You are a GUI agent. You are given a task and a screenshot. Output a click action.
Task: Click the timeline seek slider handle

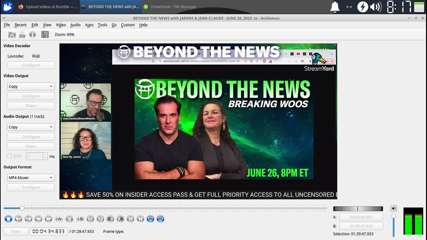pos(22,208)
